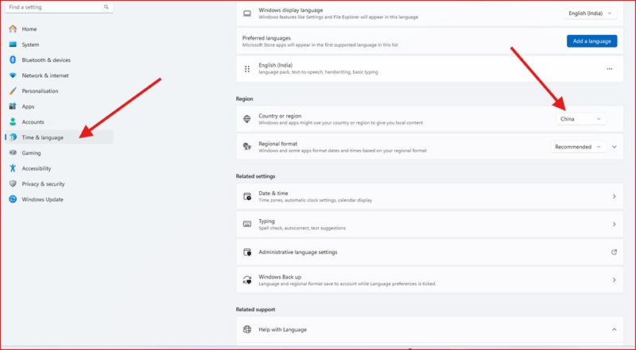Open Windows Back up via its chevron

614,280
